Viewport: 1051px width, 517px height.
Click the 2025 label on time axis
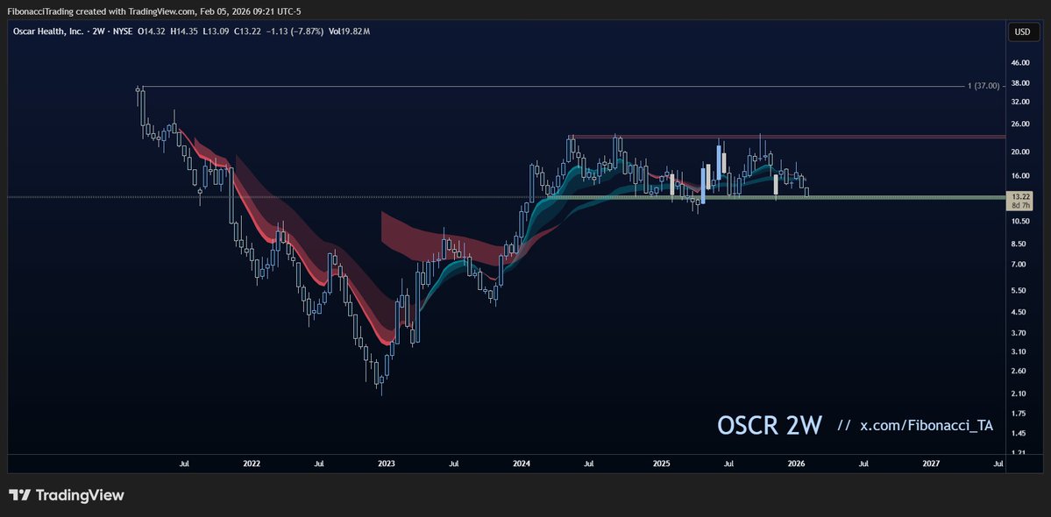tap(662, 463)
